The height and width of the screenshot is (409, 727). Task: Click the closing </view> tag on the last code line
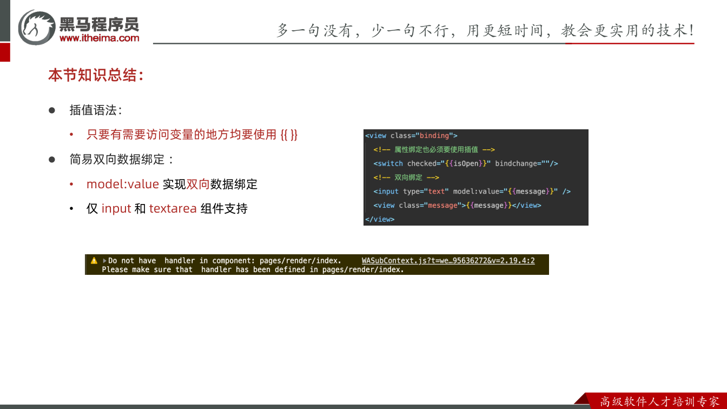pyautogui.click(x=380, y=219)
